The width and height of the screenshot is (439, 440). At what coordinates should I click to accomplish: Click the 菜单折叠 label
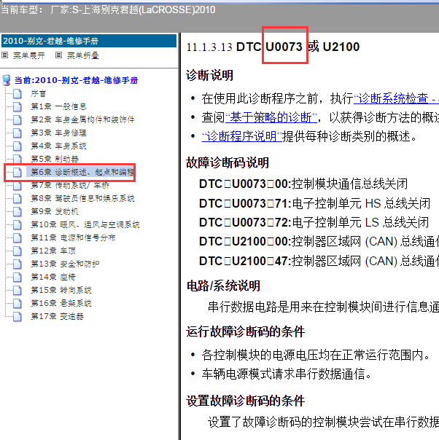(x=83, y=55)
